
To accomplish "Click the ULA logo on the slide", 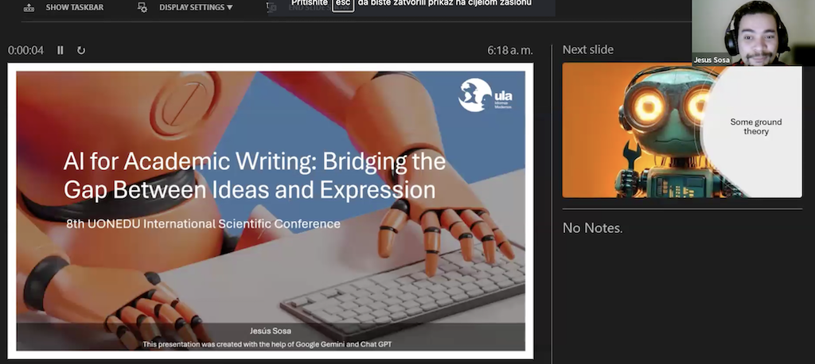I will pyautogui.click(x=485, y=95).
